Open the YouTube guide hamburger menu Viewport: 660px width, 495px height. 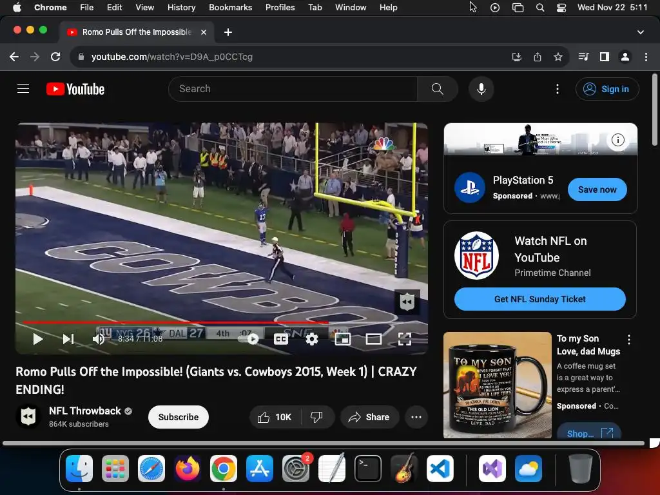click(x=23, y=89)
